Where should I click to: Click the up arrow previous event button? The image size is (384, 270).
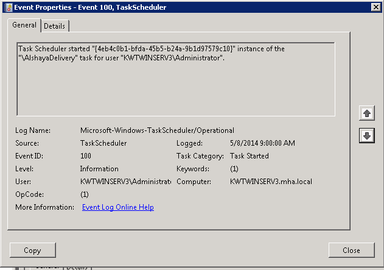(x=366, y=113)
